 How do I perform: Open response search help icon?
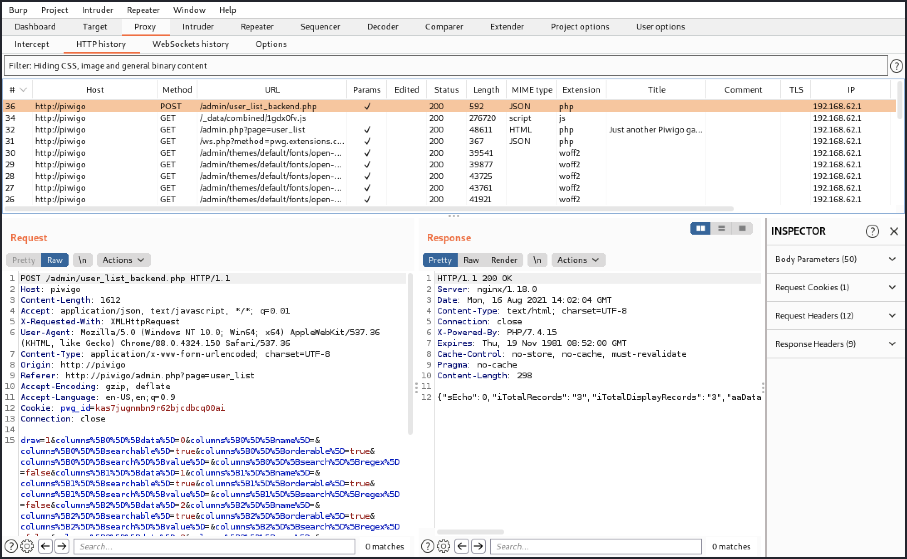[428, 546]
